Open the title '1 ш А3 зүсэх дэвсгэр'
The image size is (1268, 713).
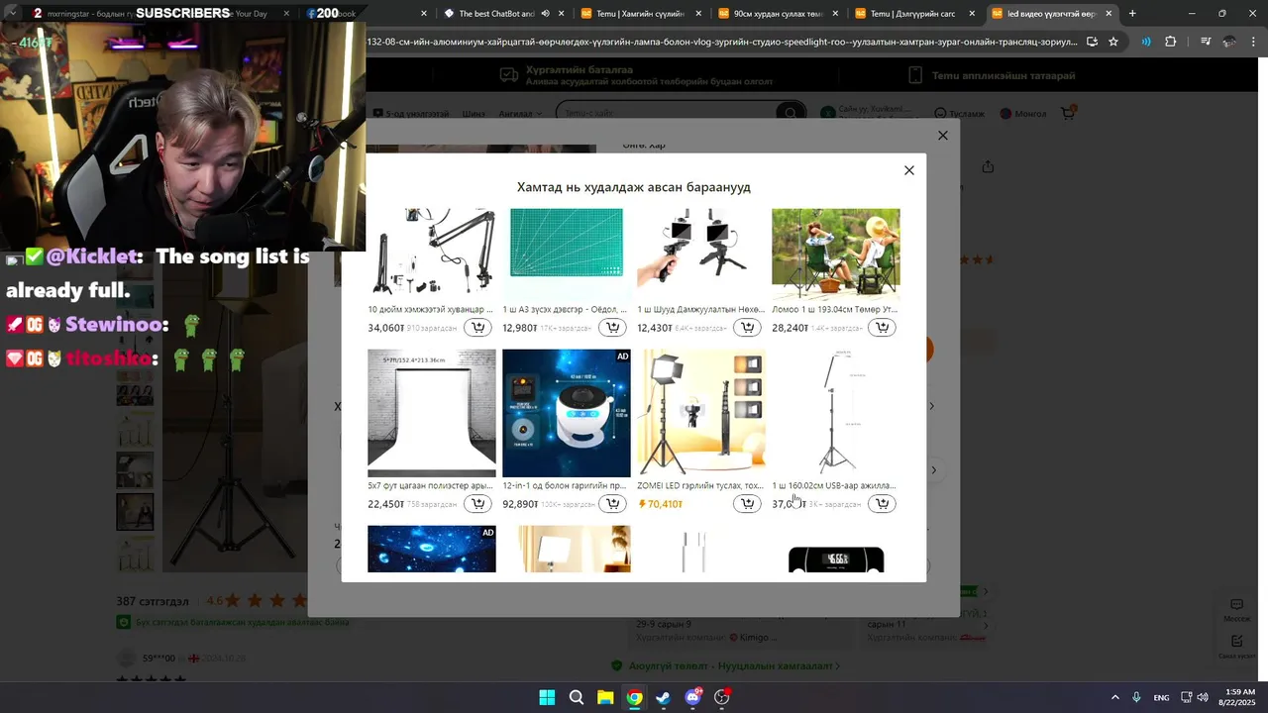(x=563, y=310)
